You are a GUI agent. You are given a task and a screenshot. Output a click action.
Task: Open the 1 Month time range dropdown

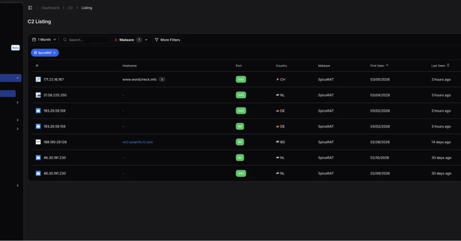click(x=44, y=40)
